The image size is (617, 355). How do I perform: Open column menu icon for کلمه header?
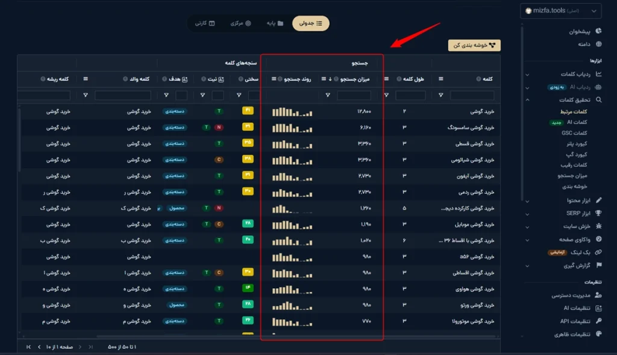click(440, 79)
